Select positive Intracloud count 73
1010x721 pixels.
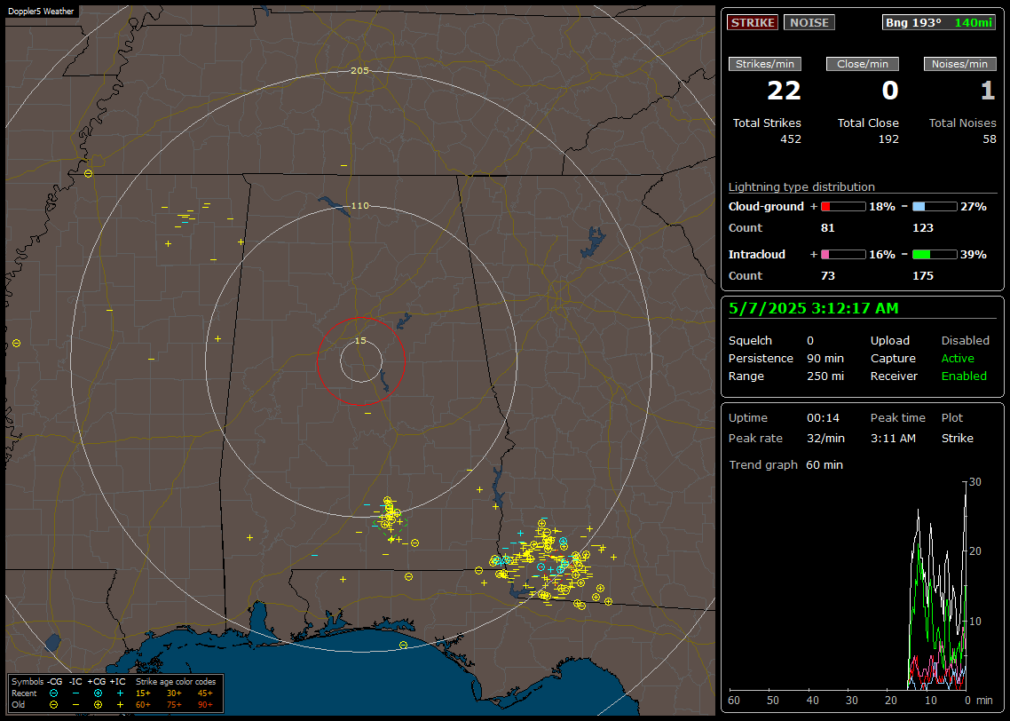828,276
